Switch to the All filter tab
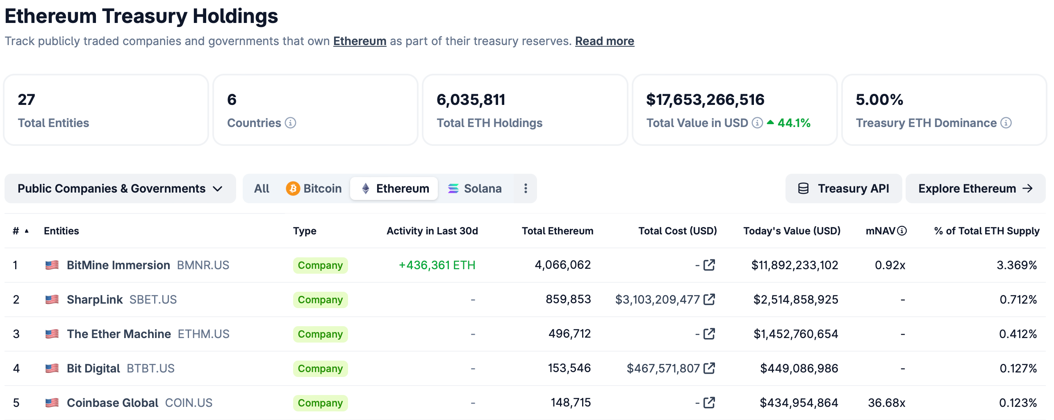 pos(262,188)
